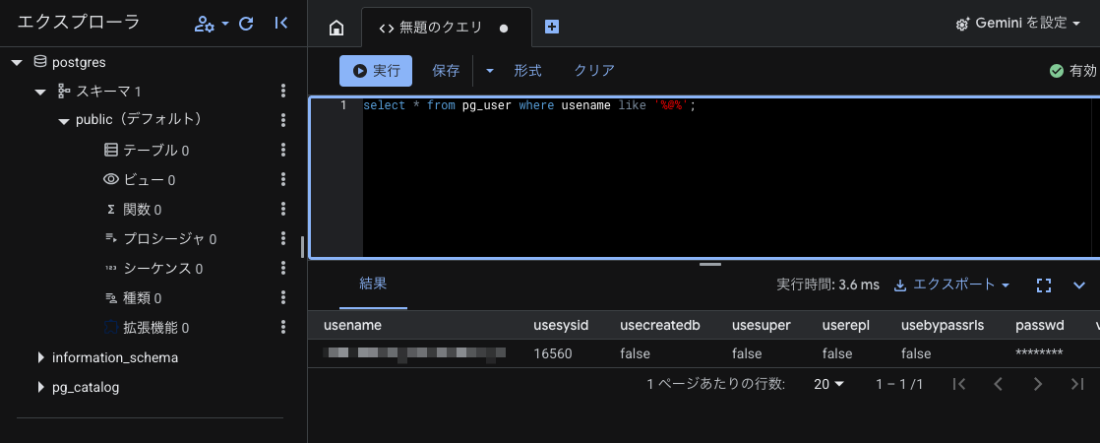Viewport: 1100px width, 443px height.
Task: Add a new editor tab
Action: click(x=552, y=27)
